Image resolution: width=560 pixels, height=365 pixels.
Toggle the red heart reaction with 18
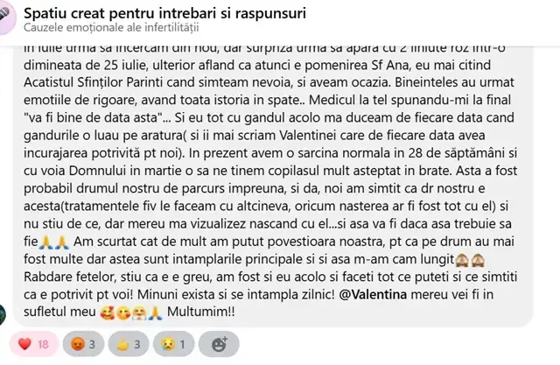34,344
